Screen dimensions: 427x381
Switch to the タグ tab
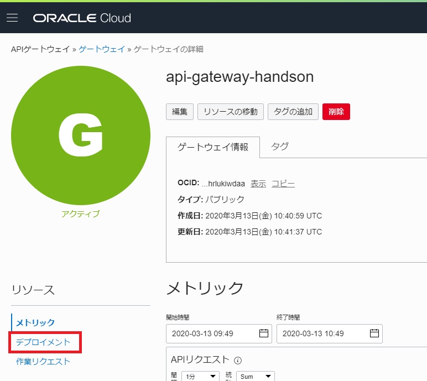[279, 147]
